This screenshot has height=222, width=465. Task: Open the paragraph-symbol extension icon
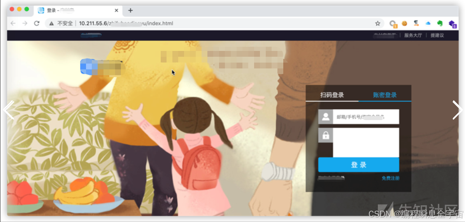pyautogui.click(x=416, y=23)
